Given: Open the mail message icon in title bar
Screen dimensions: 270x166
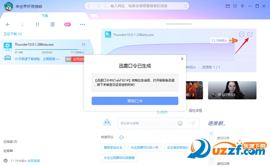Looking at the screenshot, I should coord(228,6).
